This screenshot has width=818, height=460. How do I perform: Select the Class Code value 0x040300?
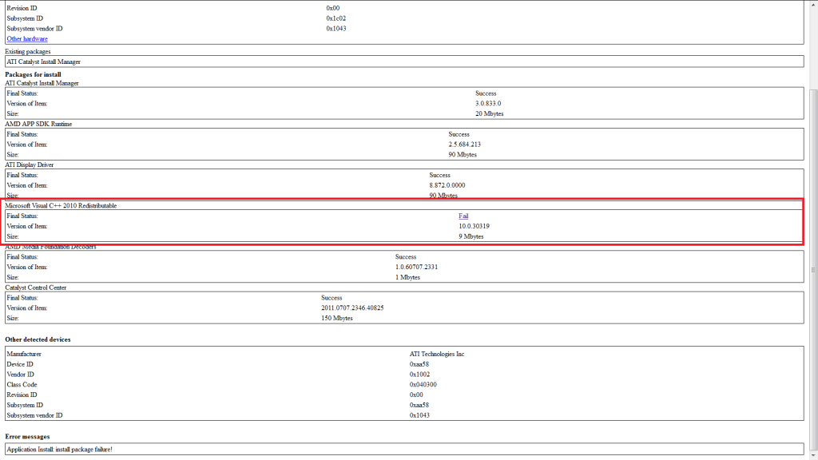tap(423, 384)
